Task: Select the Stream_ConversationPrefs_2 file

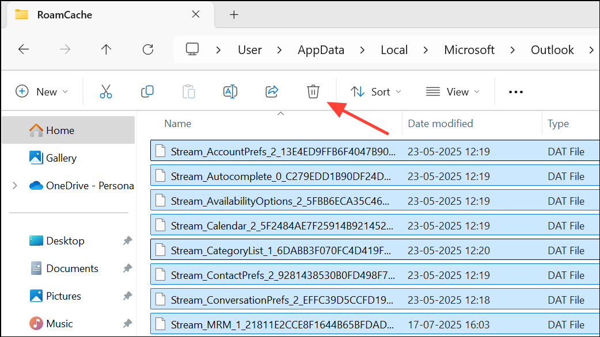Action: pos(375,300)
